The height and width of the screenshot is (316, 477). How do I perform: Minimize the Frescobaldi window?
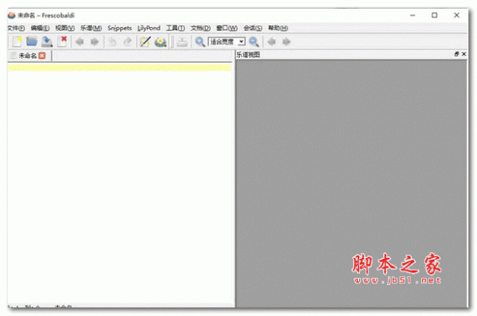pyautogui.click(x=413, y=15)
